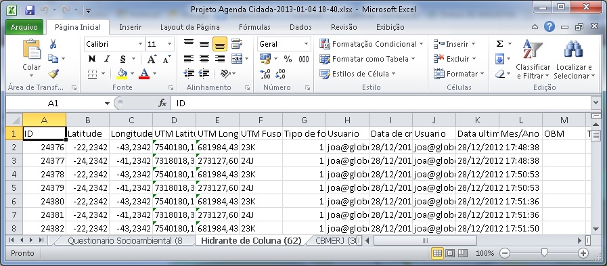This screenshot has height=266, width=607.
Task: Open the Geral number format dropdown
Action: (307, 44)
